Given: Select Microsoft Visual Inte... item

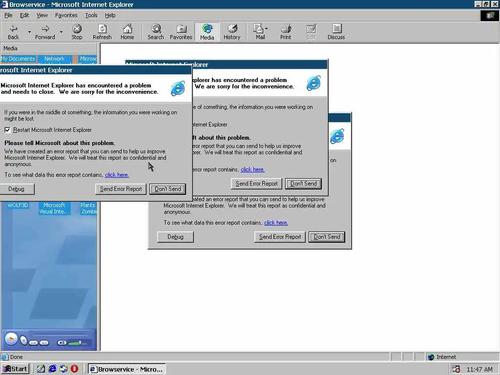Looking at the screenshot, I should 54,208.
